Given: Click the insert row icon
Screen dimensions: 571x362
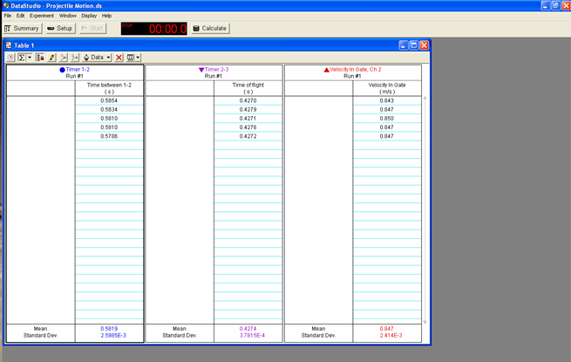Looking at the screenshot, I should [64, 58].
